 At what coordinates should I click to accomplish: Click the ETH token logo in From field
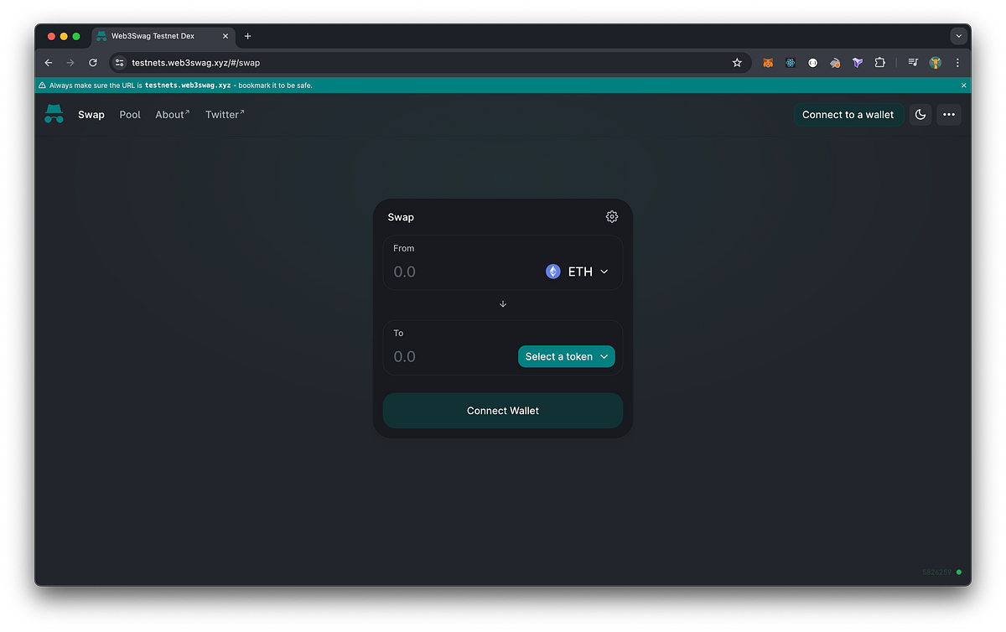tap(552, 271)
